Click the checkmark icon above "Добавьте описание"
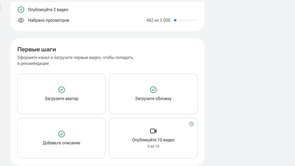295x166 pixels. [x=61, y=134]
